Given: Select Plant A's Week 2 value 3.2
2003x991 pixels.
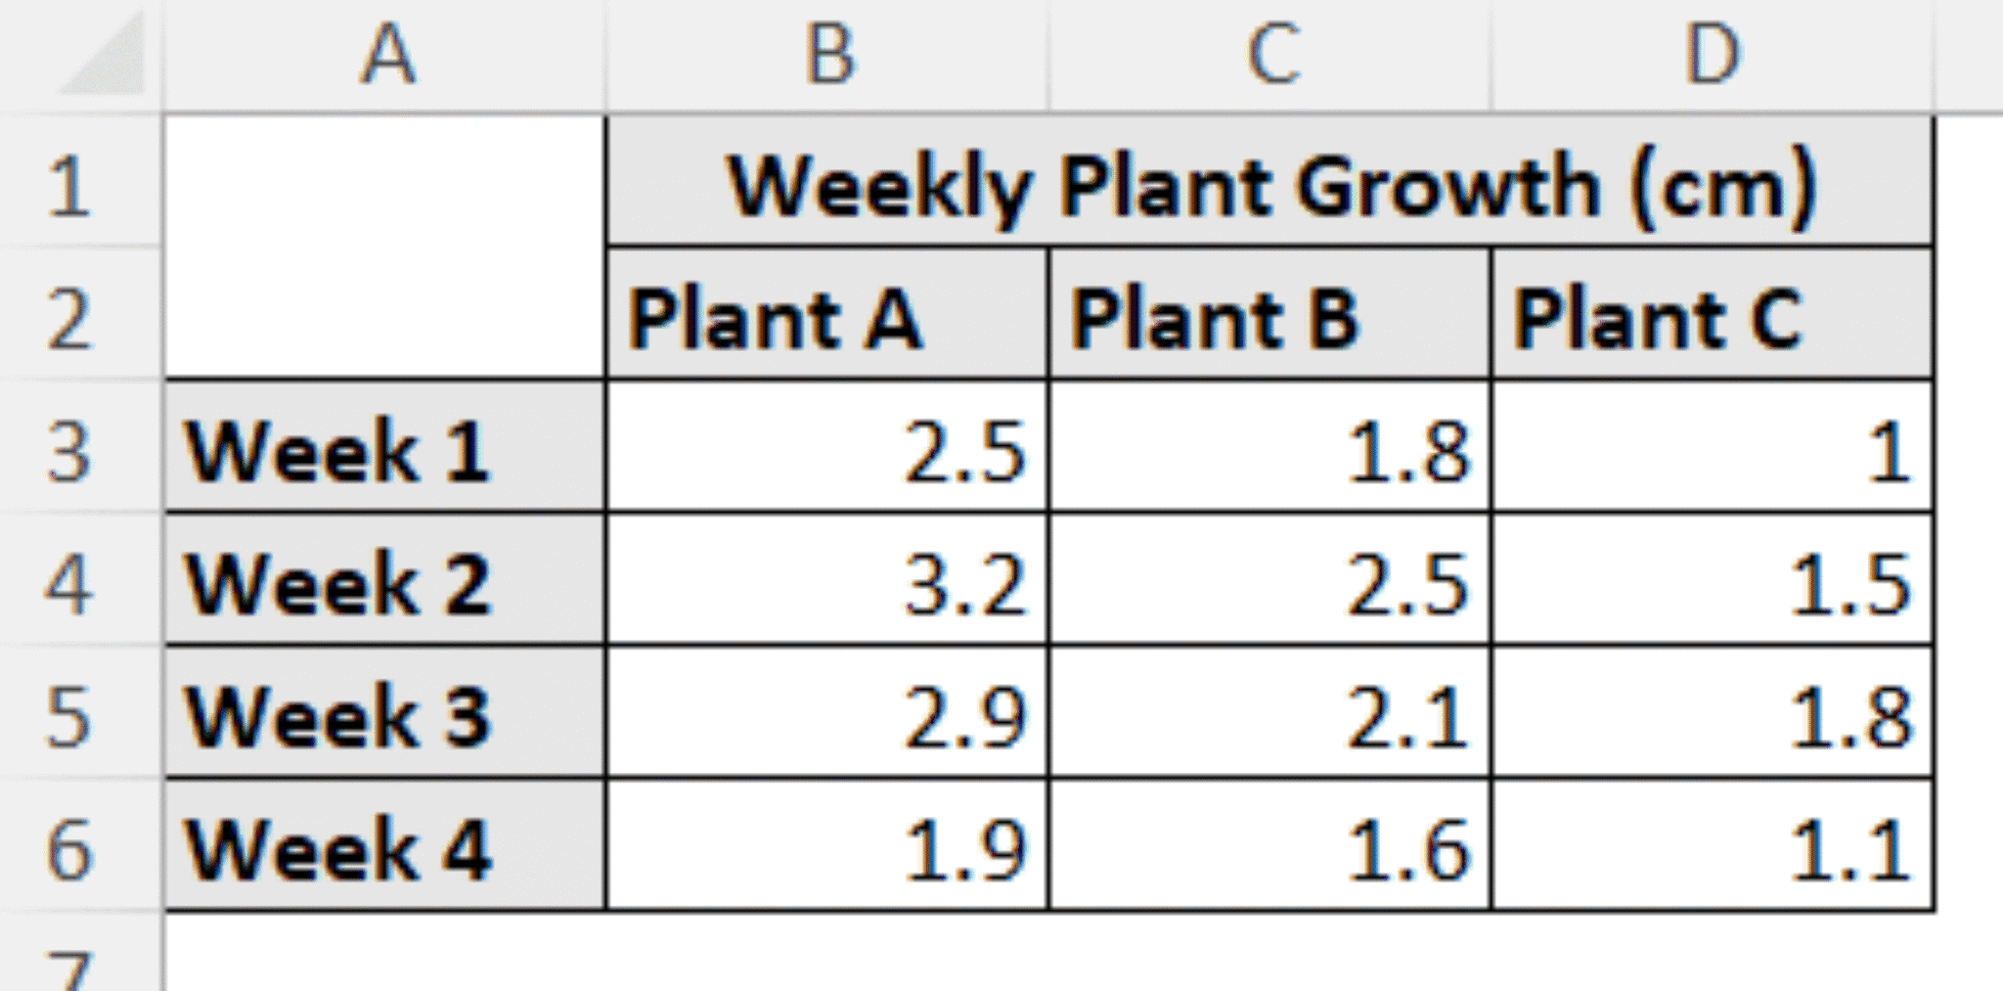Looking at the screenshot, I should coord(827,581).
